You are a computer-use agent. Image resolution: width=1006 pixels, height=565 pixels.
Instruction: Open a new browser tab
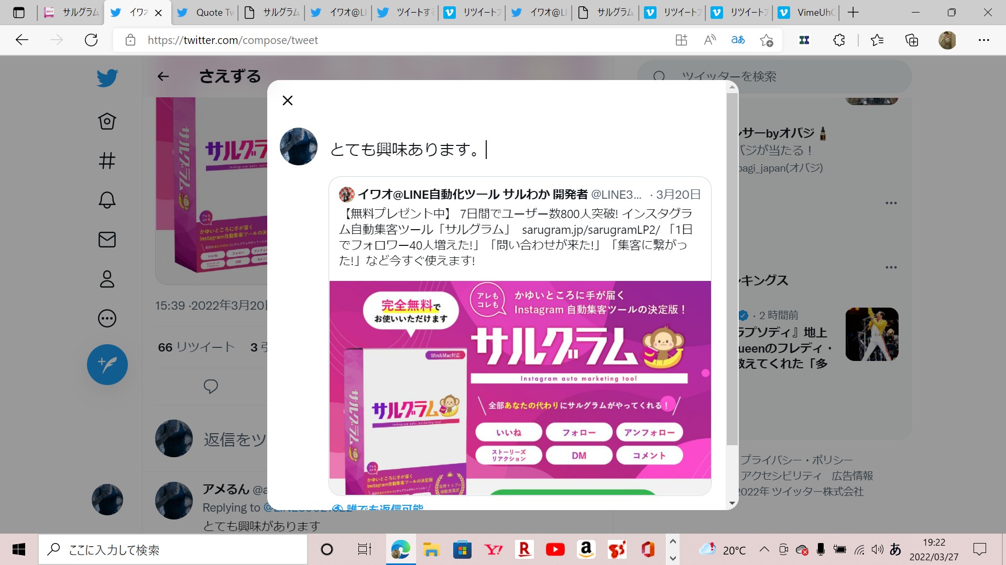click(853, 13)
